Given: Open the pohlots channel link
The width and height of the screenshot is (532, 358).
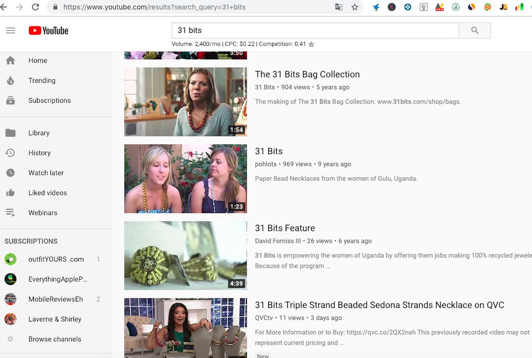Looking at the screenshot, I should click(x=266, y=164).
